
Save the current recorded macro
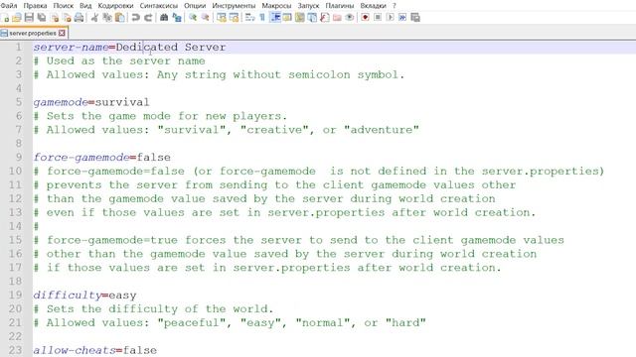coord(415,18)
